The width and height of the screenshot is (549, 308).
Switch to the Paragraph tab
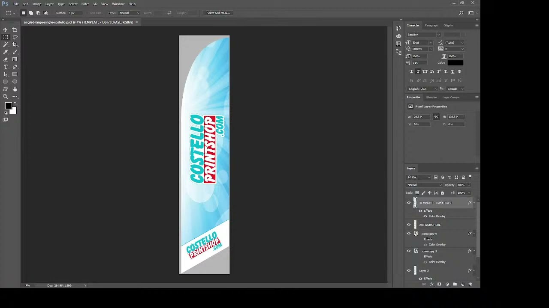(431, 26)
